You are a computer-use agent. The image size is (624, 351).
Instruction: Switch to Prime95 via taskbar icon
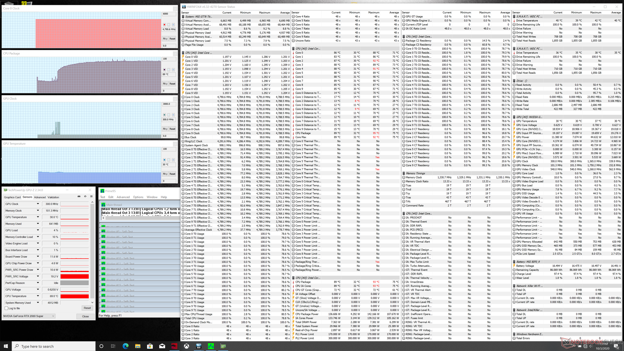[211, 346]
